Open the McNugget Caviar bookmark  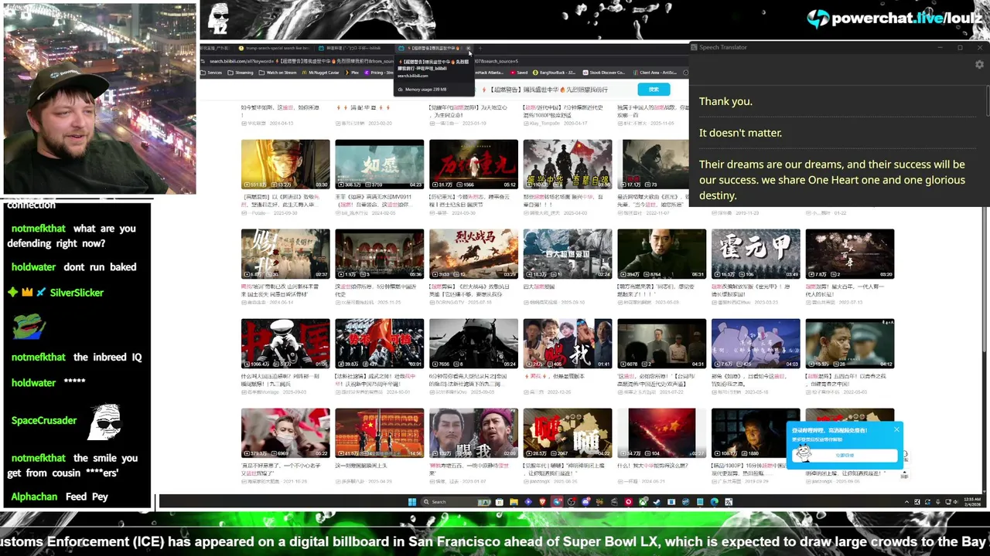(321, 73)
